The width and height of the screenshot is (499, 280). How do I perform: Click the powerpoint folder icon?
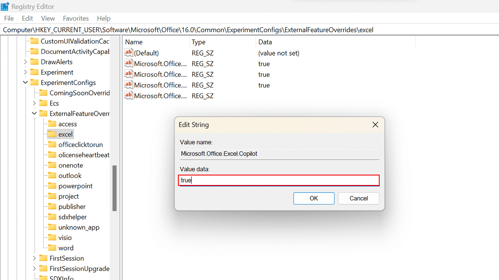(x=52, y=186)
